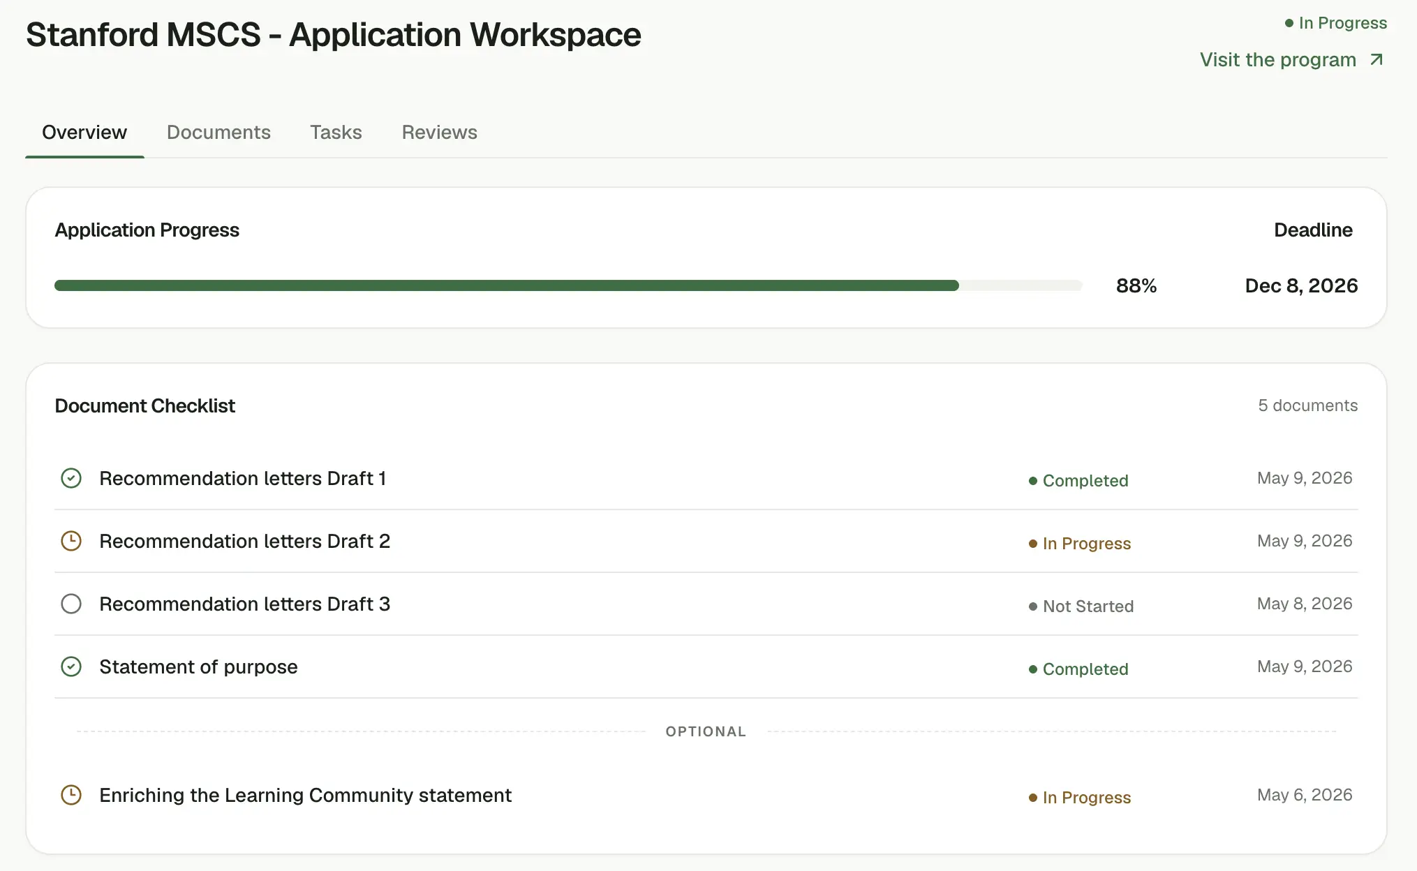Open Recommendation letters Draft 3 document

click(x=244, y=604)
